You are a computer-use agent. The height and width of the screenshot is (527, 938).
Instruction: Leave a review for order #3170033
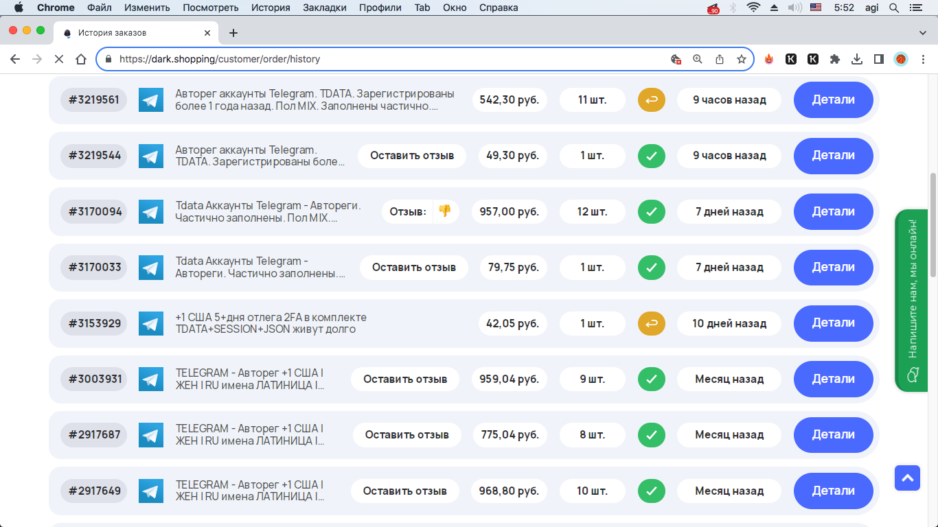coord(414,268)
